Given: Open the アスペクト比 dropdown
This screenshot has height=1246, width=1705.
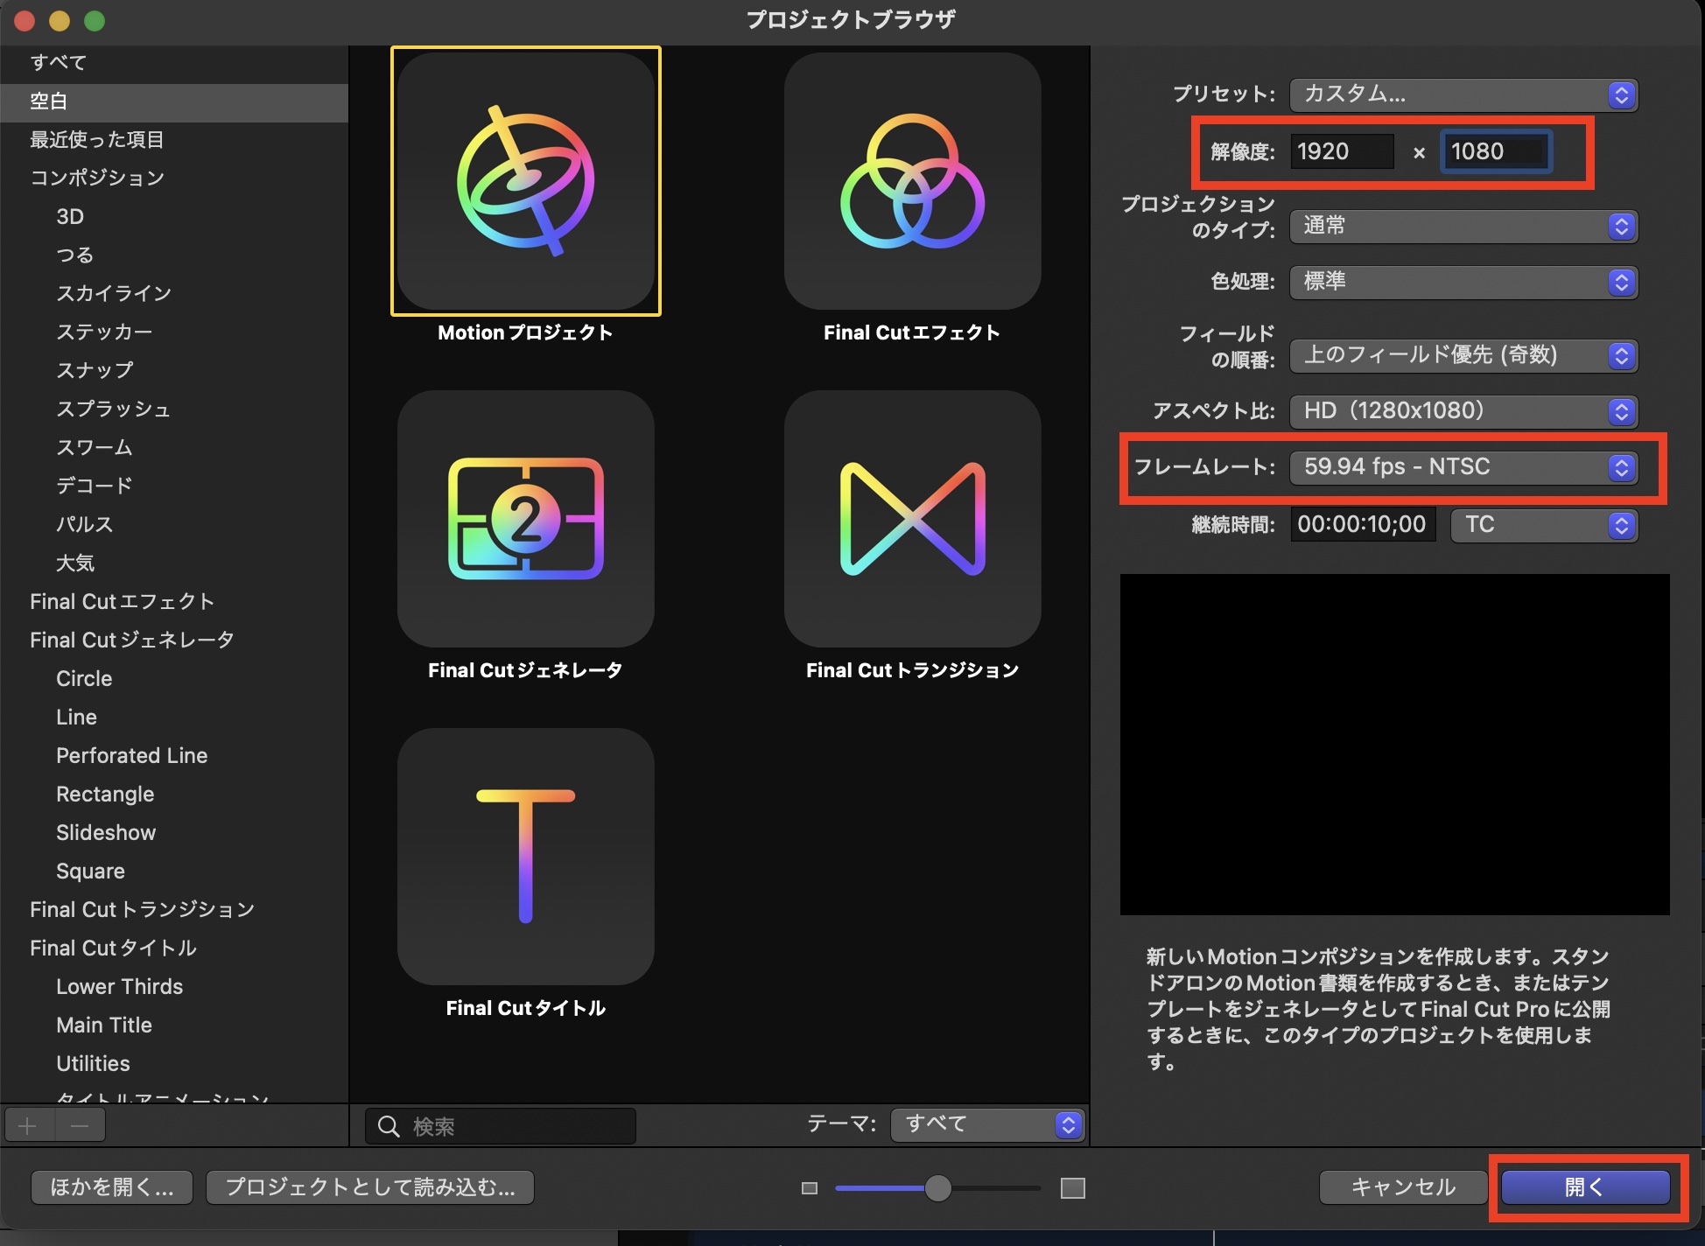Looking at the screenshot, I should coord(1463,411).
